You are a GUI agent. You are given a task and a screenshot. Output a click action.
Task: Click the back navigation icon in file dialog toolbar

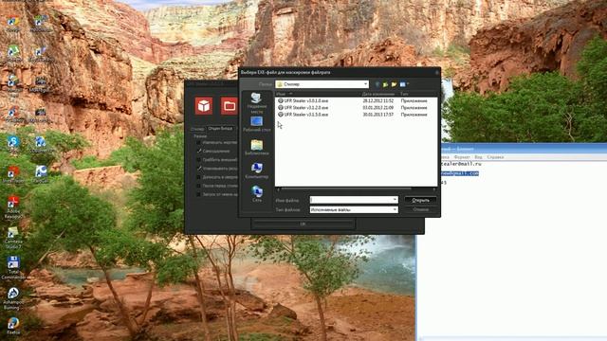coord(377,84)
